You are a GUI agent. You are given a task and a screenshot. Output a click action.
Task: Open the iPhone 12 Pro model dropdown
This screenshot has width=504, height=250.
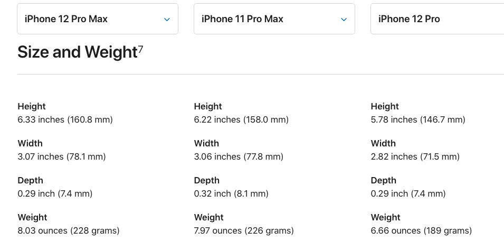click(x=437, y=18)
